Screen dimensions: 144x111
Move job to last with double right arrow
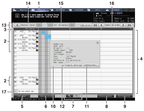[129, 25]
